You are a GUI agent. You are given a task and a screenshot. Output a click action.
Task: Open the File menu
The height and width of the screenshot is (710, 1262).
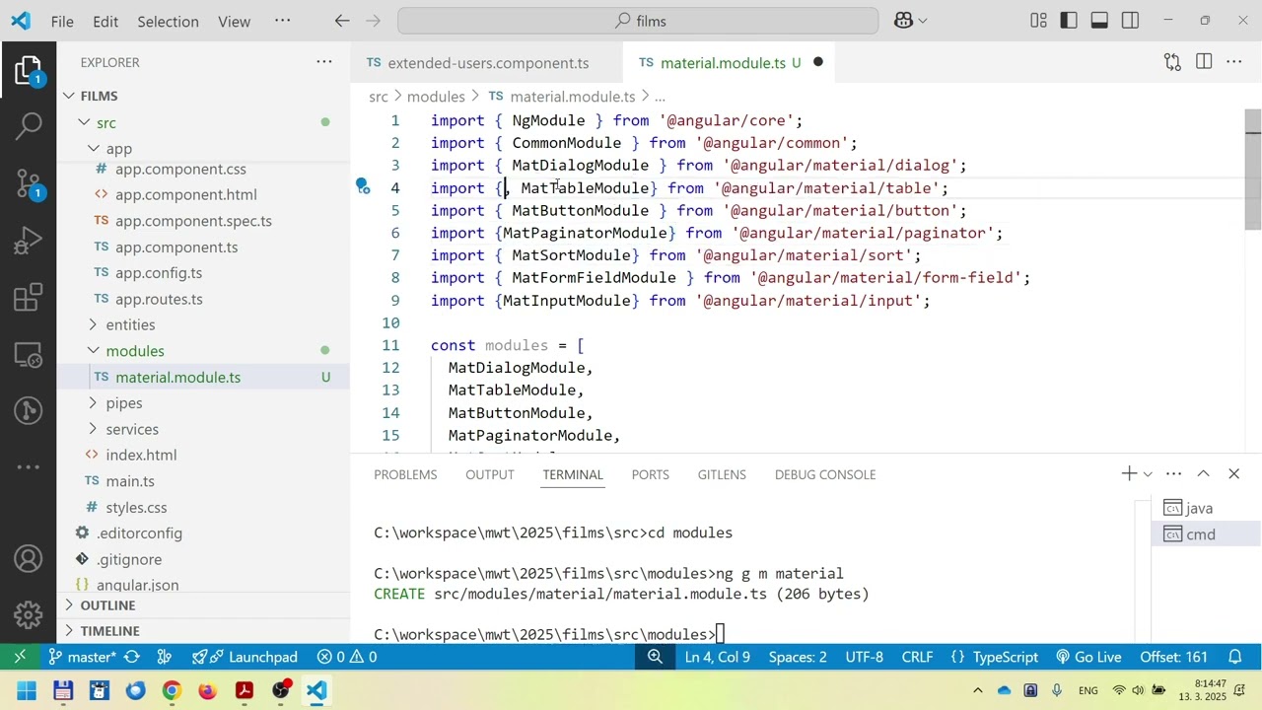point(62,21)
